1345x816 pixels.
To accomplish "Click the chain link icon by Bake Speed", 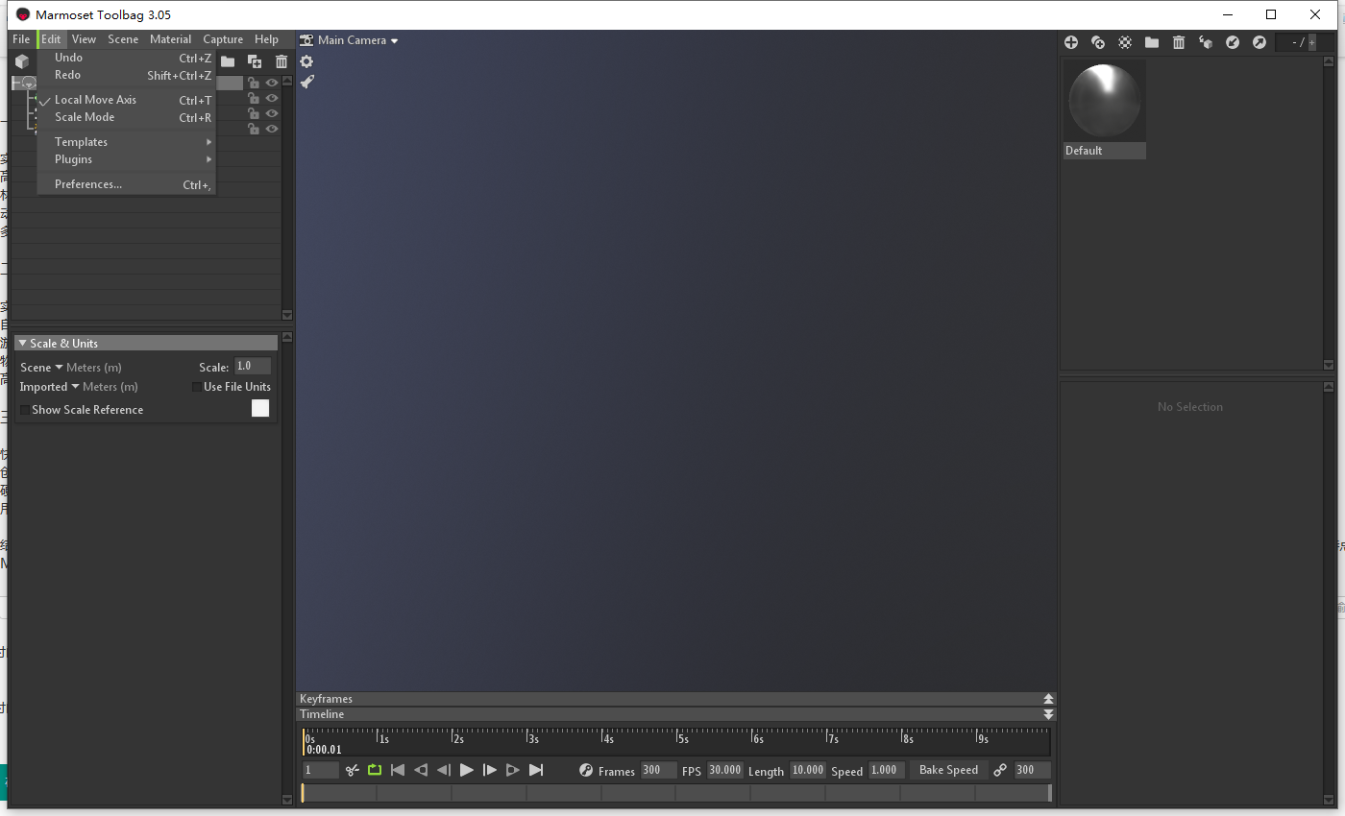I will [x=1000, y=770].
